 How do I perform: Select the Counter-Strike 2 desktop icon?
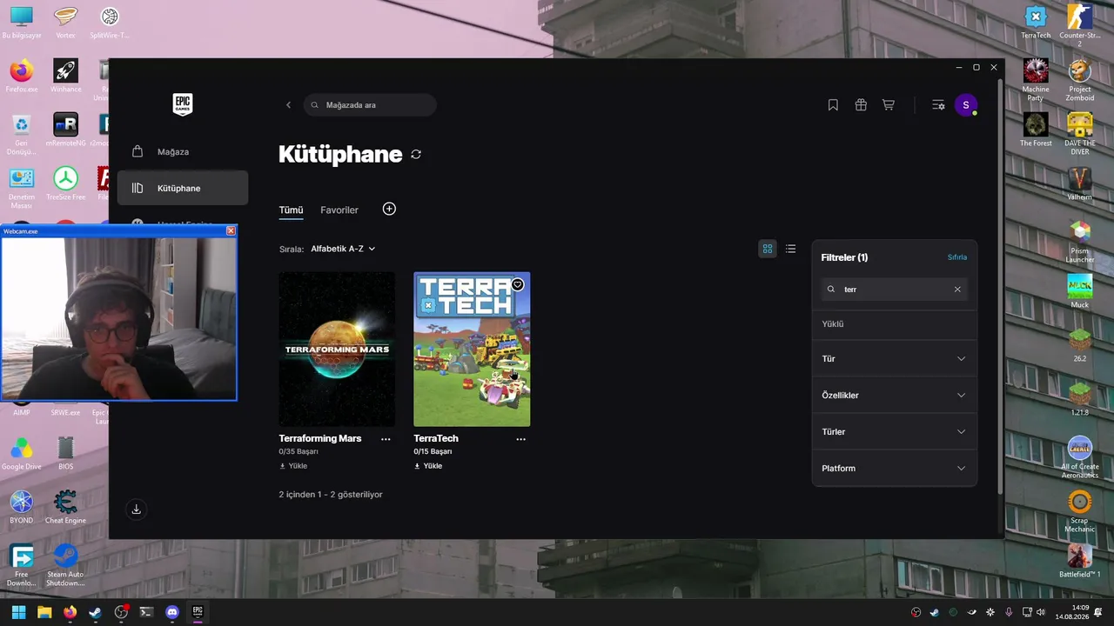(1080, 26)
